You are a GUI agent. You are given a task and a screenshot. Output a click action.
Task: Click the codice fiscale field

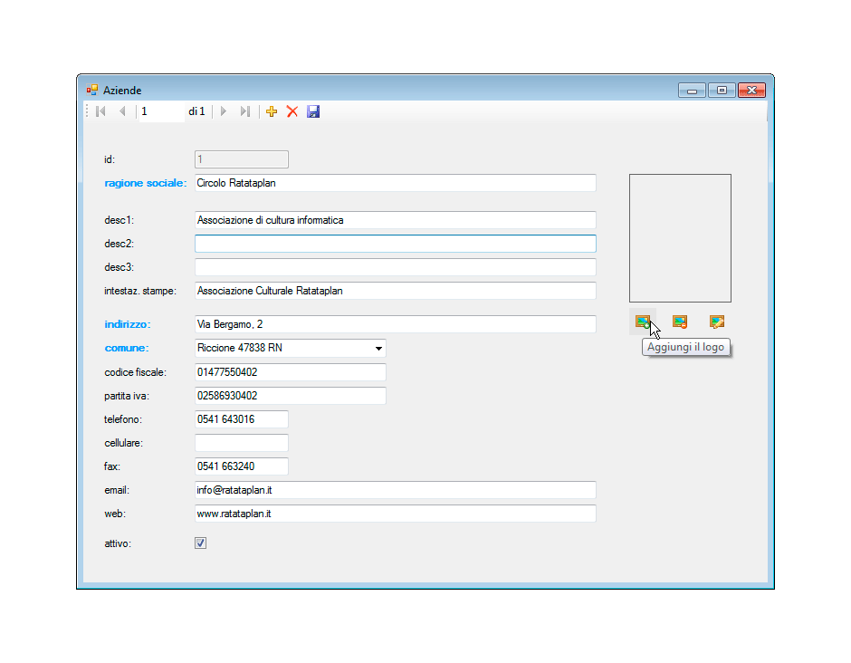pyautogui.click(x=291, y=372)
